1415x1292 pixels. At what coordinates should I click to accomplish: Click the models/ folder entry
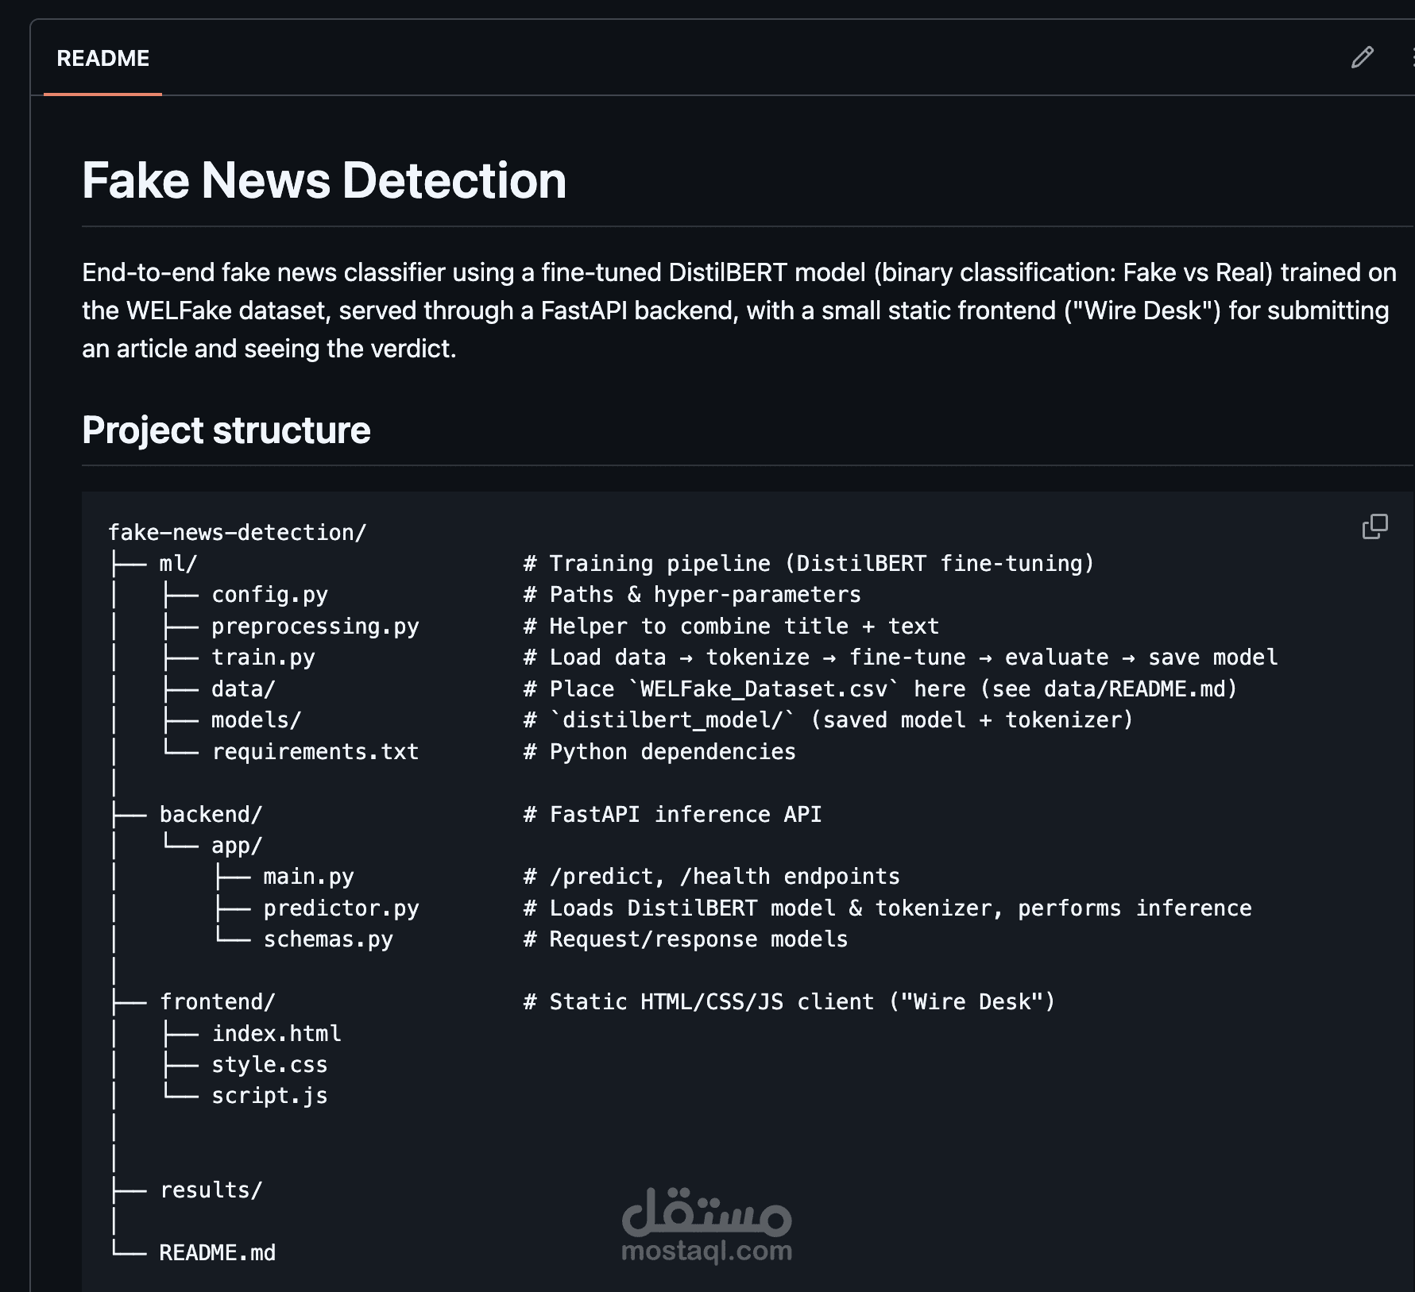point(256,720)
